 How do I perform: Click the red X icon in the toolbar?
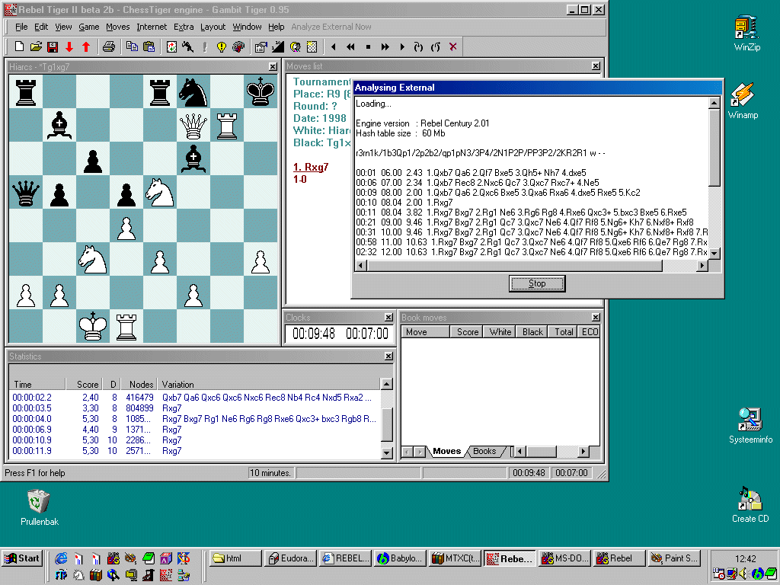pyautogui.click(x=452, y=46)
